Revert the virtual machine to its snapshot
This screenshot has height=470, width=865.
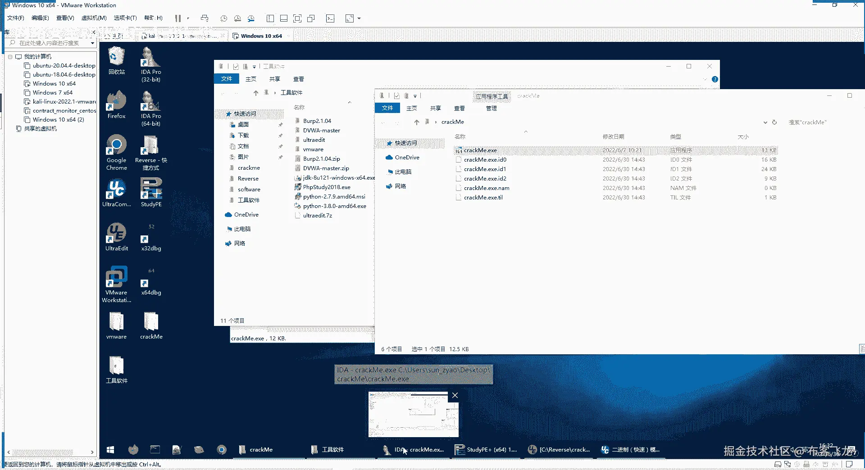237,18
